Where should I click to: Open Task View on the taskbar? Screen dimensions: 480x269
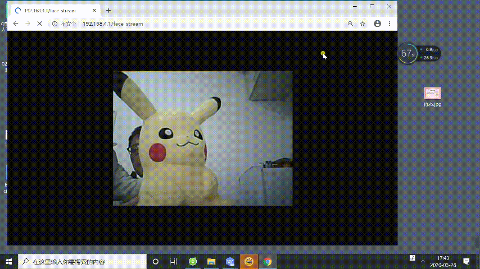(x=174, y=262)
